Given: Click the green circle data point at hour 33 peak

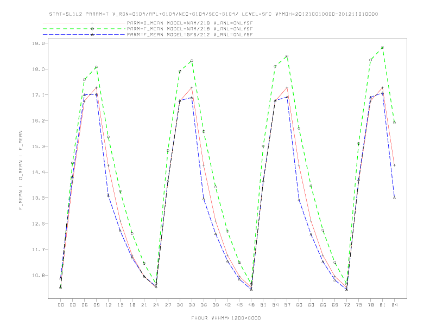Looking at the screenshot, I should pos(192,61).
